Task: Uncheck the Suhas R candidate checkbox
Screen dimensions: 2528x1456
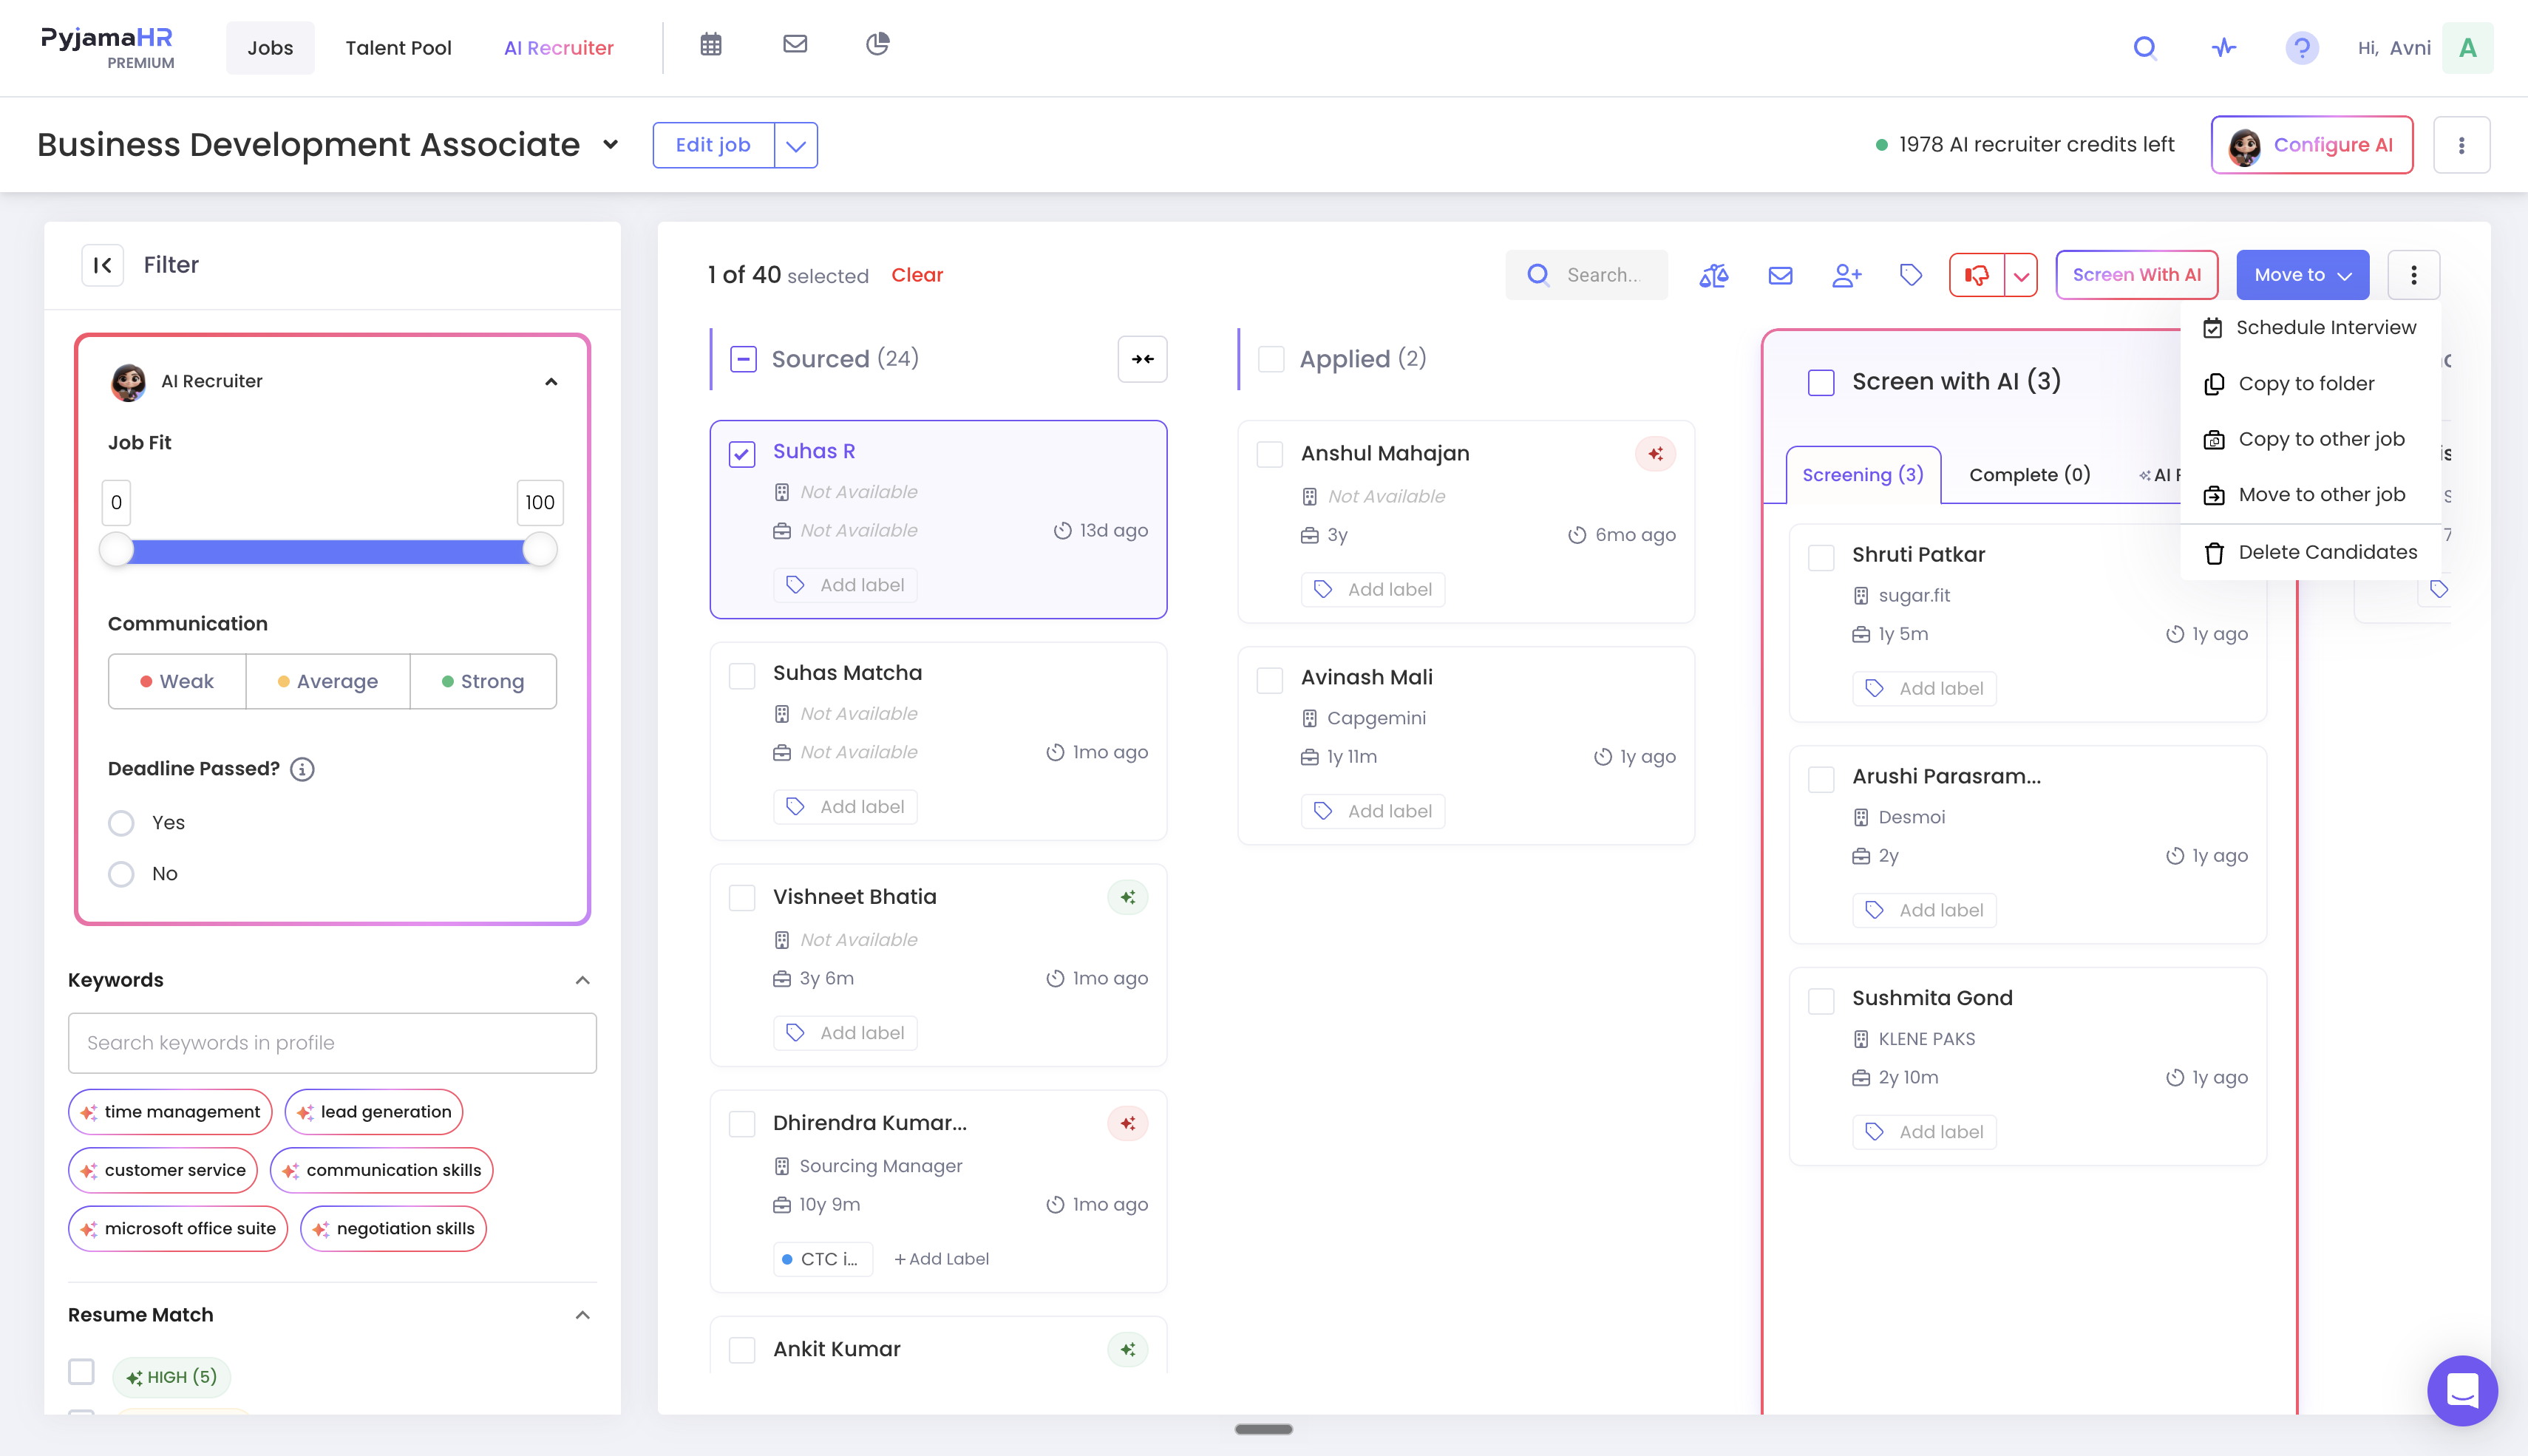Action: [x=742, y=454]
